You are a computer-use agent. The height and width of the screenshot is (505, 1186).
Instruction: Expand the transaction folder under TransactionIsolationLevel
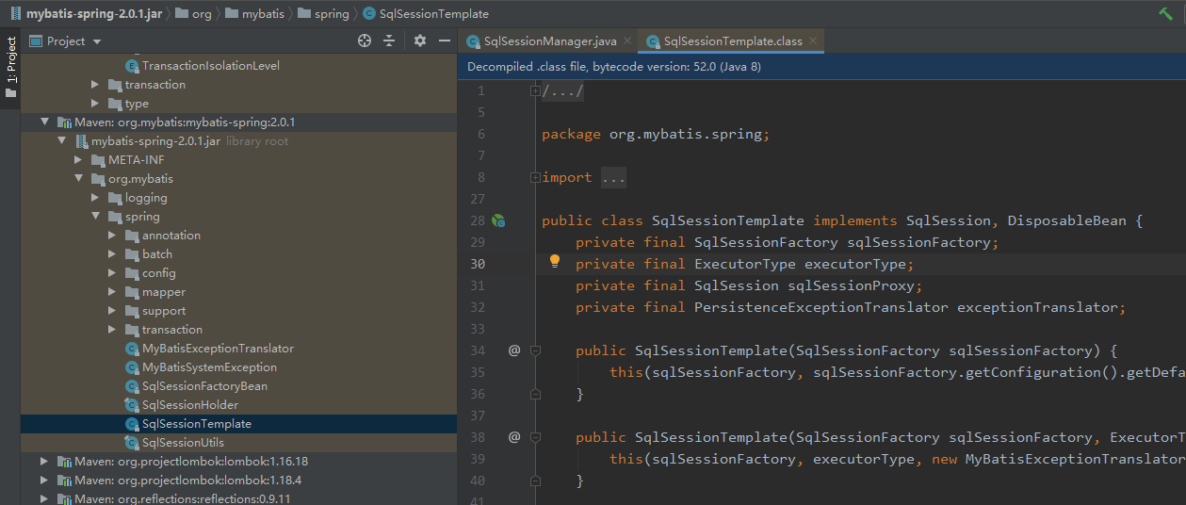pyautogui.click(x=95, y=85)
